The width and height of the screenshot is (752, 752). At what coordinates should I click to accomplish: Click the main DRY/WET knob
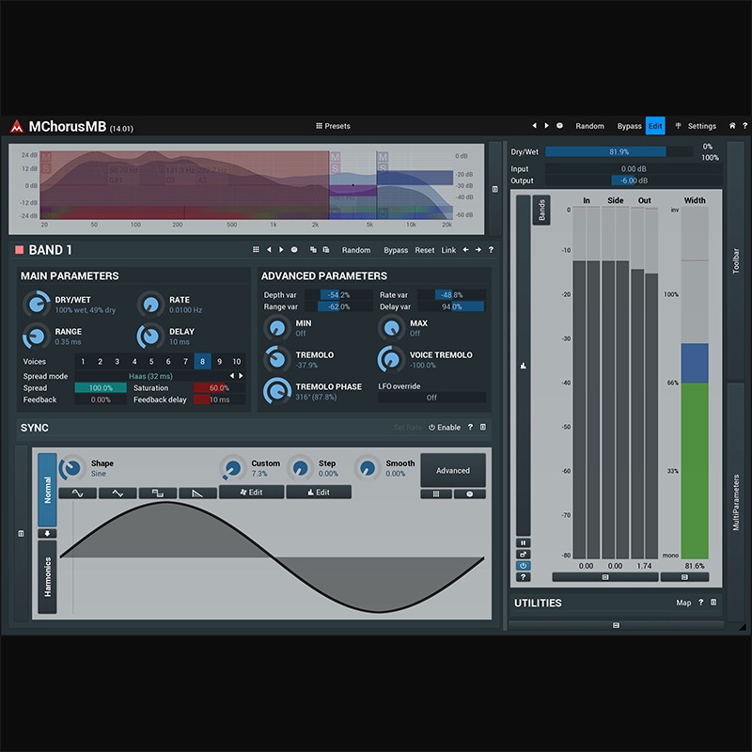tap(37, 304)
